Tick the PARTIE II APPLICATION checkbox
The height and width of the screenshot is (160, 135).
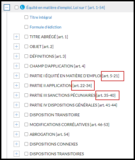tap(26, 85)
